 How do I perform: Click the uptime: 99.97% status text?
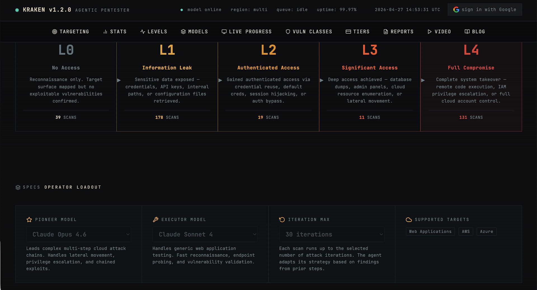point(337,10)
